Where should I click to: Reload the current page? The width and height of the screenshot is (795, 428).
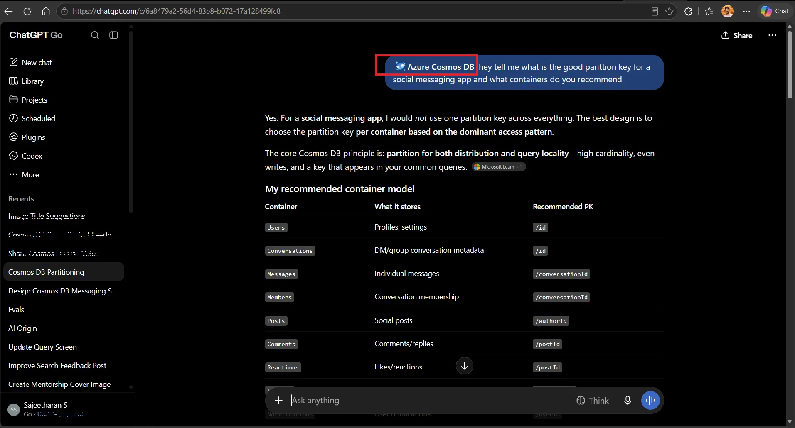[x=27, y=11]
